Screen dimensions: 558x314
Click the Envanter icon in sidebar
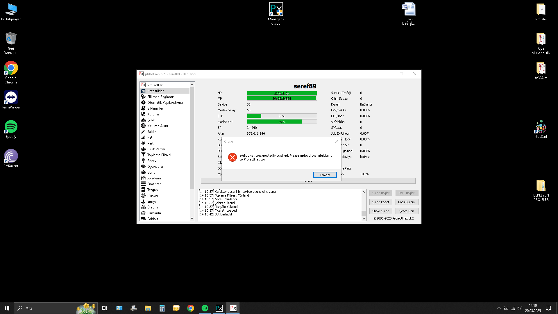click(x=143, y=184)
